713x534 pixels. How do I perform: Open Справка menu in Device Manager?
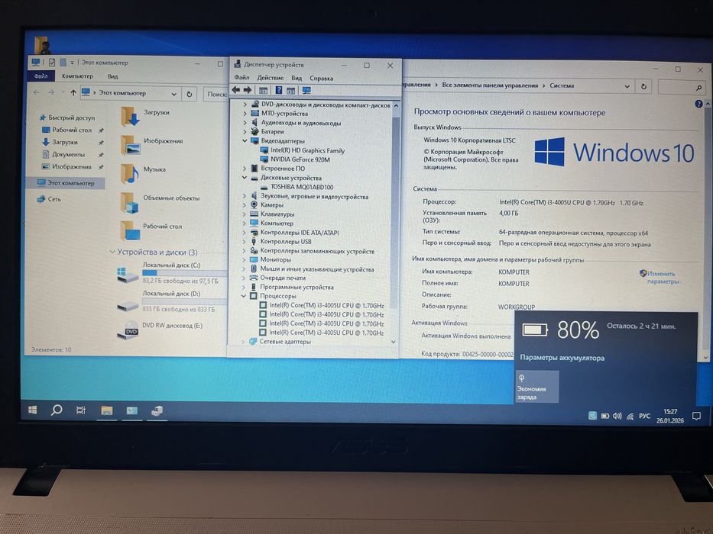coord(322,78)
